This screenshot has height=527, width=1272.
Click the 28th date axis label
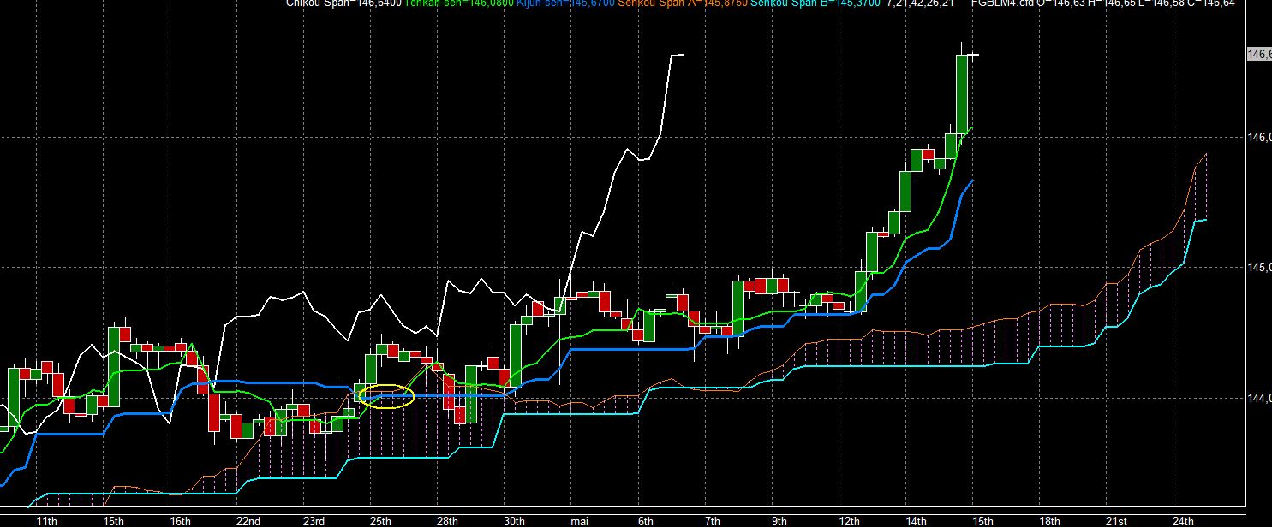tap(447, 520)
